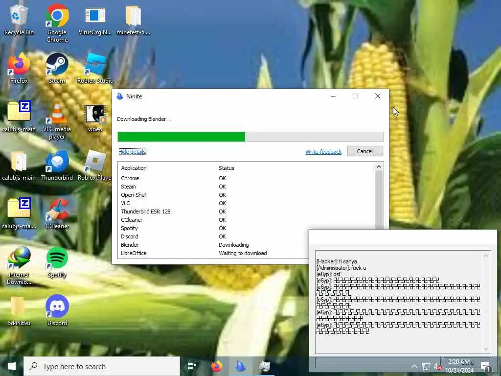Minimize the Ninite window
This screenshot has height=376, width=501.
click(333, 96)
